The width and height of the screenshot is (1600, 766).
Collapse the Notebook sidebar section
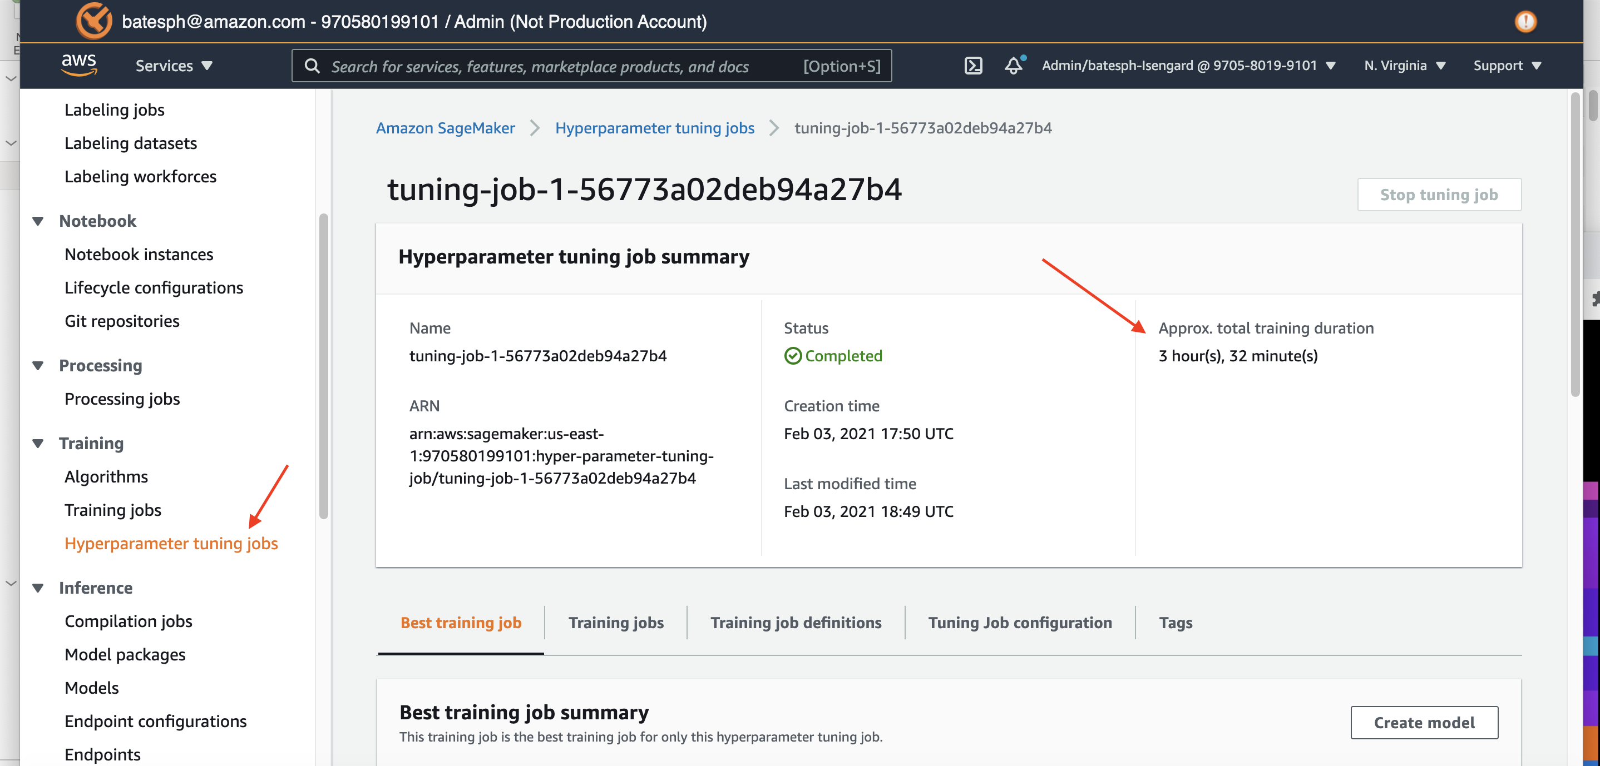pos(38,221)
